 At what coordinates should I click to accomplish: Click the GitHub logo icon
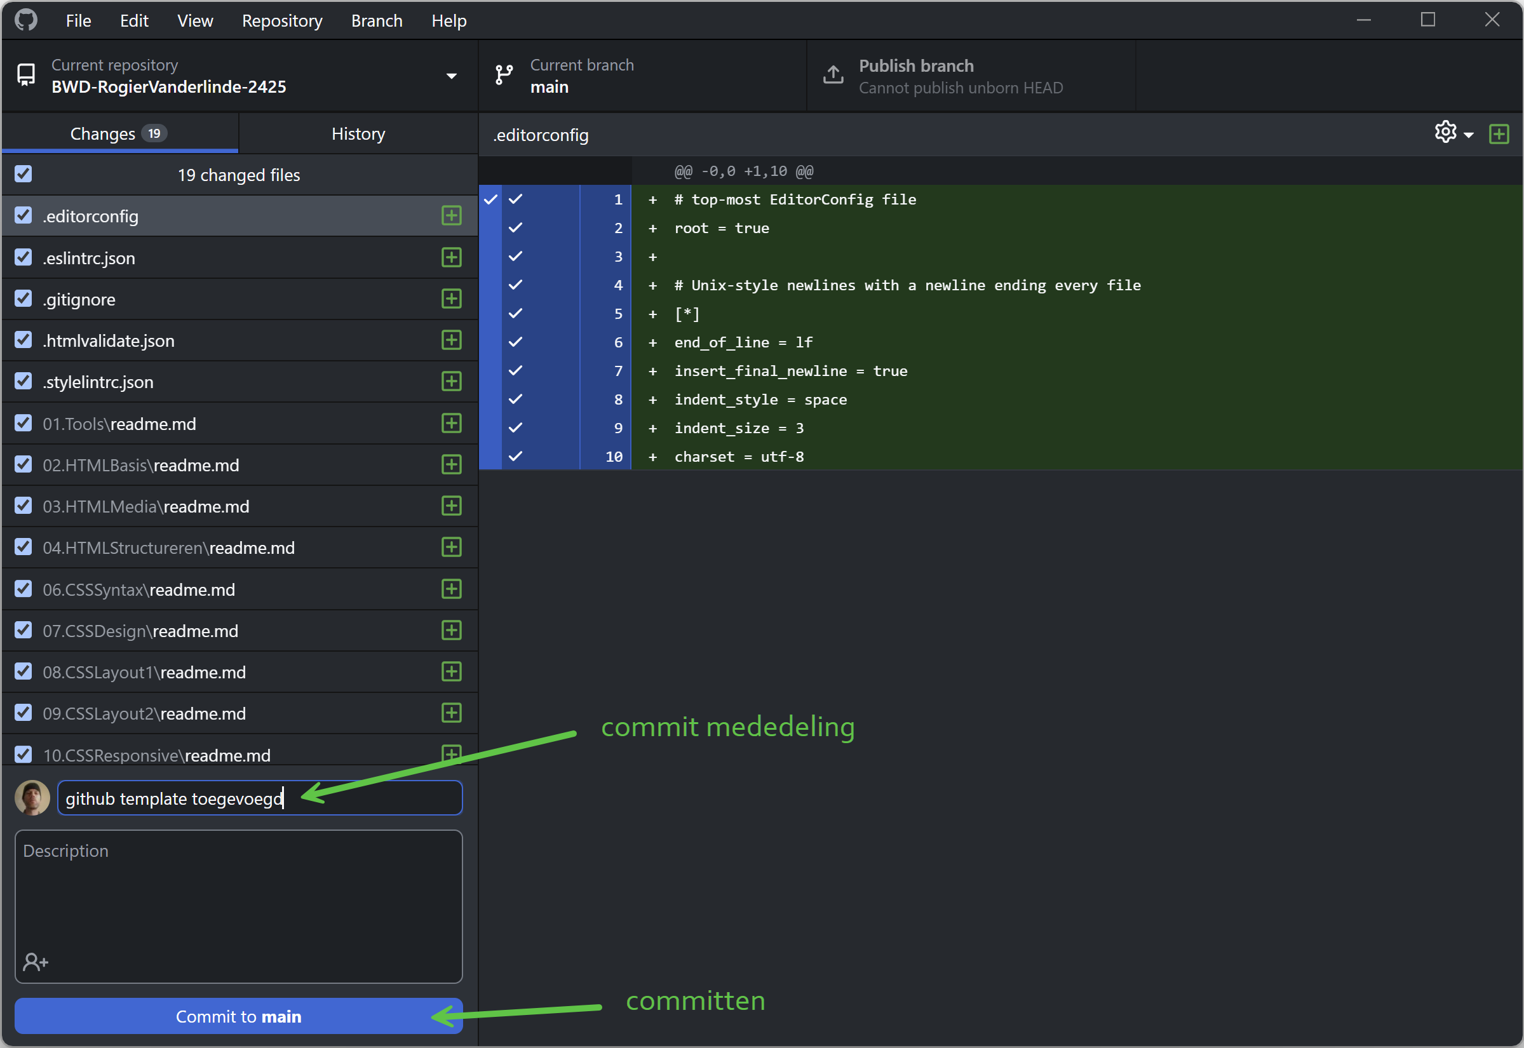tap(26, 20)
